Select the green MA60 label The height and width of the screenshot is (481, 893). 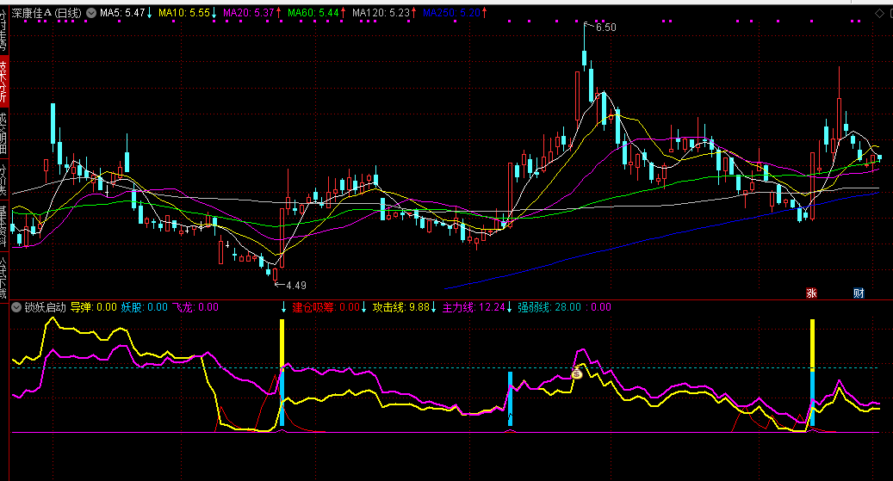point(313,14)
